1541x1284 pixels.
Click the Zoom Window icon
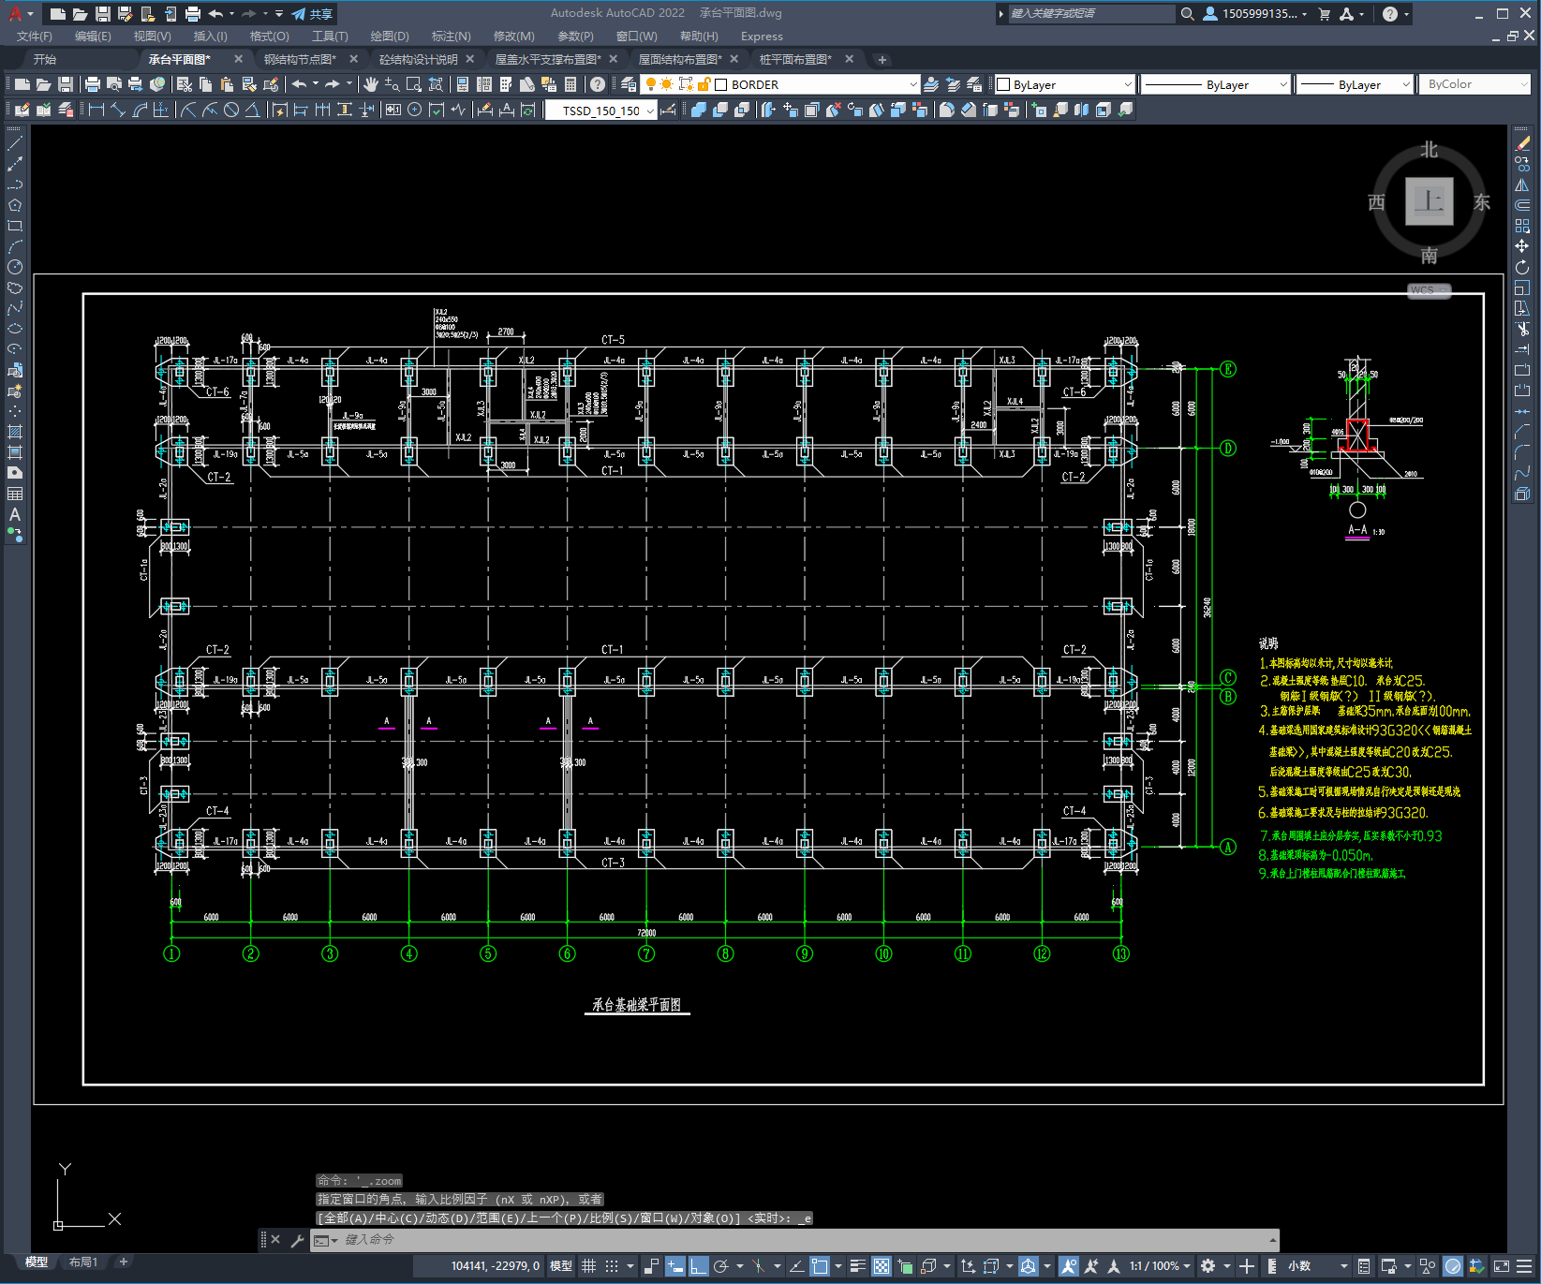click(414, 84)
